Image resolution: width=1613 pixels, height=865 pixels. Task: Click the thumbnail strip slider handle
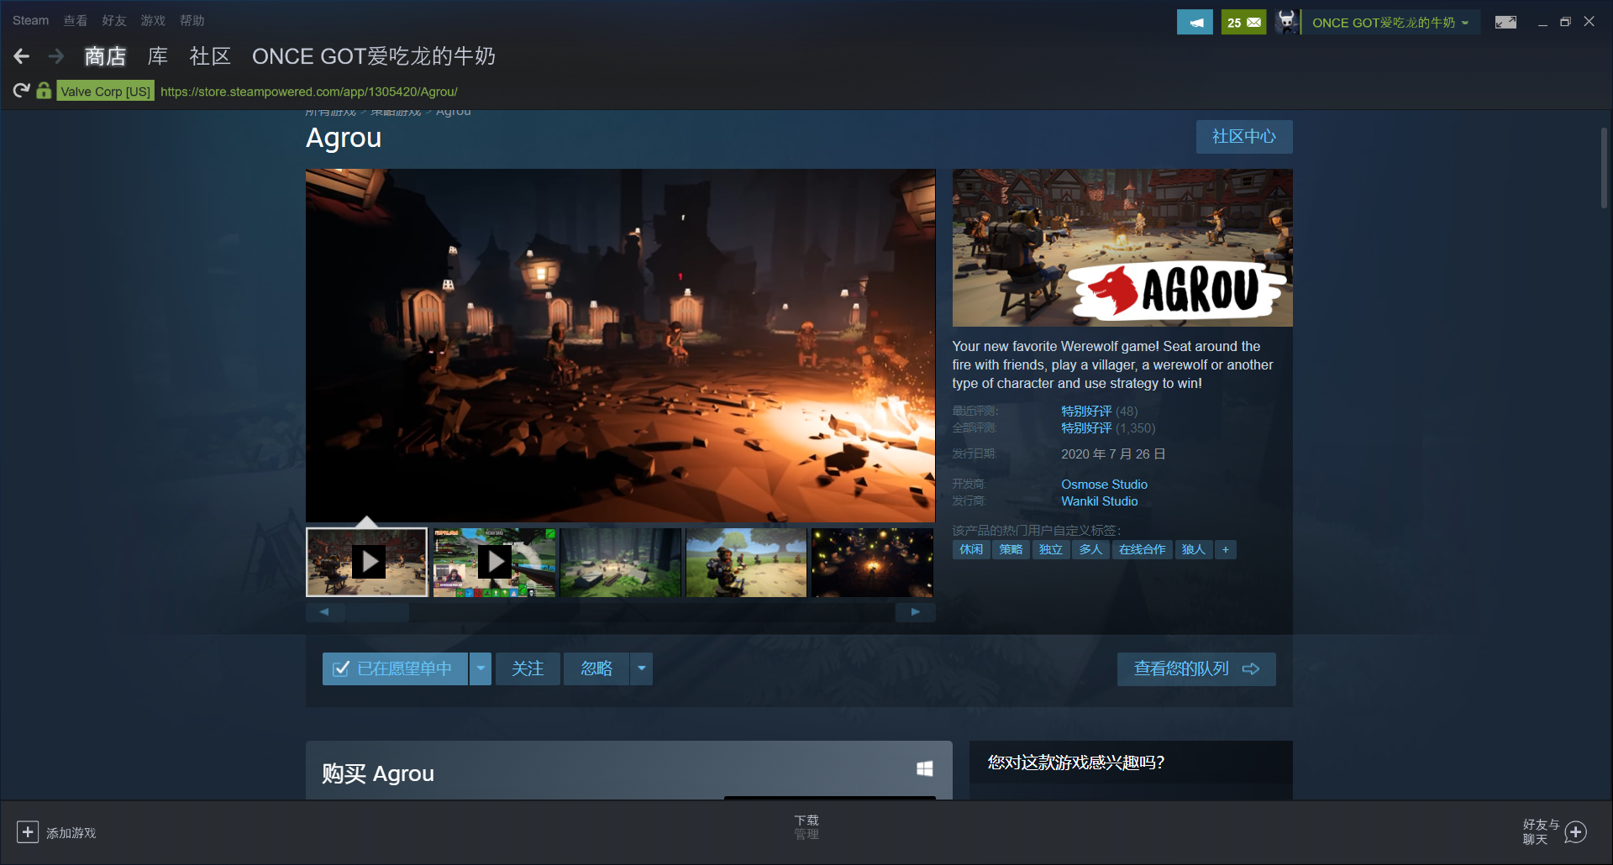[x=377, y=612]
